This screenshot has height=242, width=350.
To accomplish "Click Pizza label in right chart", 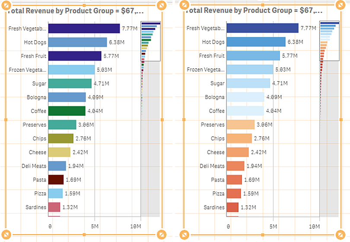I will 218,194.
